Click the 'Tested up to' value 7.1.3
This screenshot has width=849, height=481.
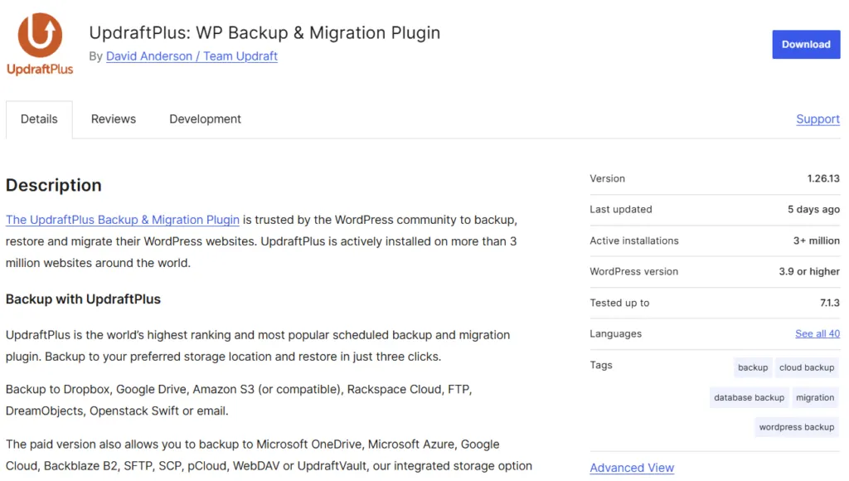coord(829,303)
